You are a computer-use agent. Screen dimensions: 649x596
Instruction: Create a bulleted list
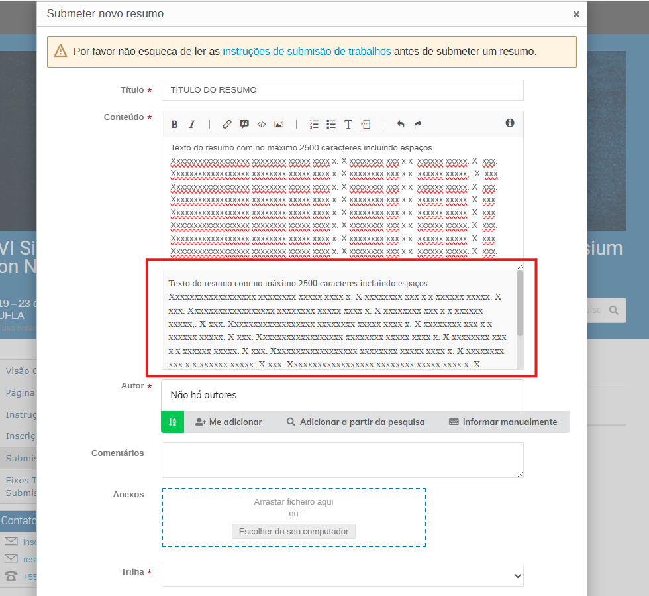point(331,124)
